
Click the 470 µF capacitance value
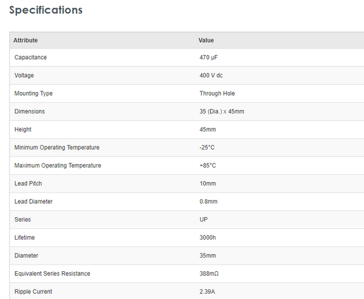tap(209, 57)
